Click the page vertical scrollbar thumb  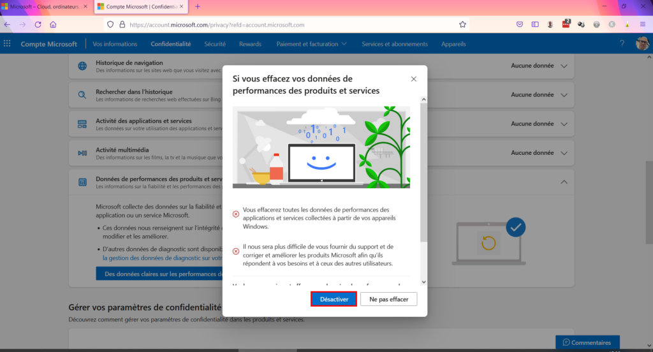[x=649, y=202]
